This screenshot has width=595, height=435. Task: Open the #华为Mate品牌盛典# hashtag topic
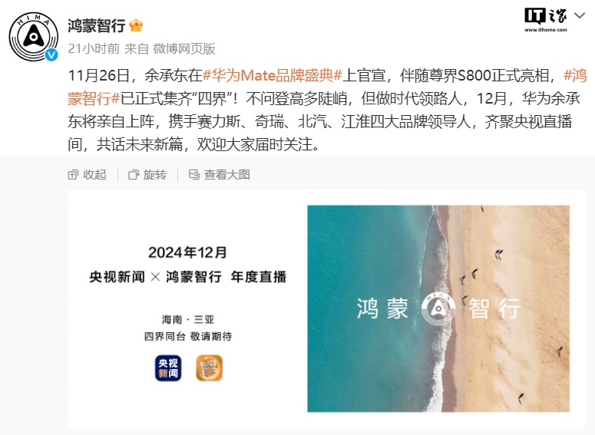273,75
